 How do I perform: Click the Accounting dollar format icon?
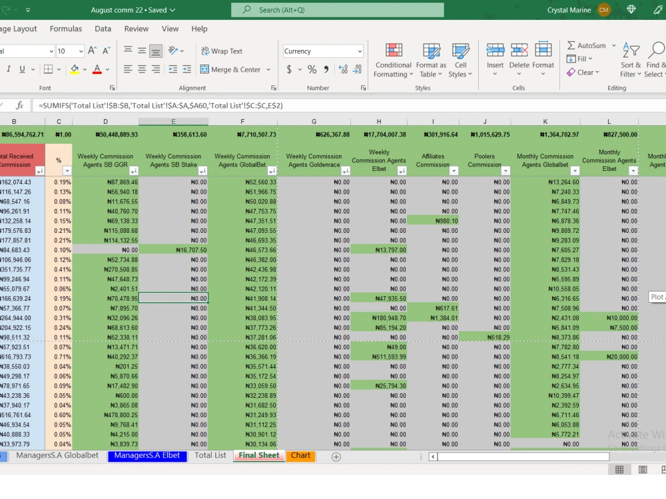(289, 69)
